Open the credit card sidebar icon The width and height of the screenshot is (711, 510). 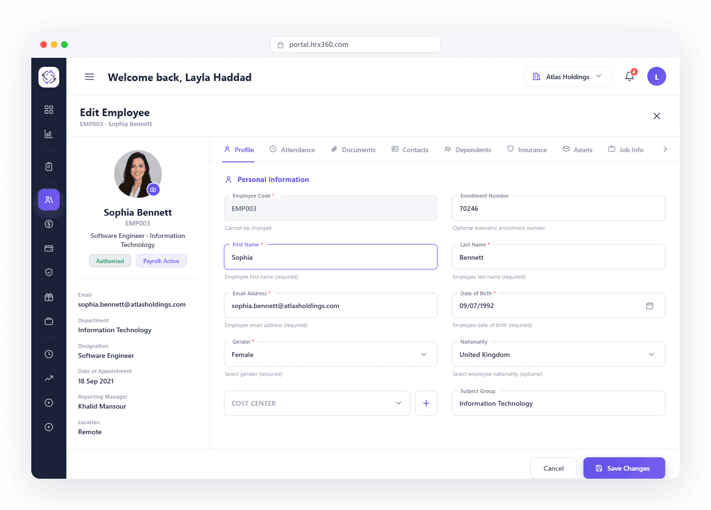pos(49,248)
